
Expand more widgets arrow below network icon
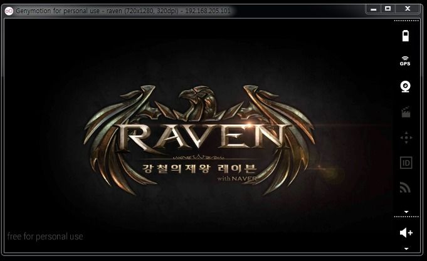406,212
